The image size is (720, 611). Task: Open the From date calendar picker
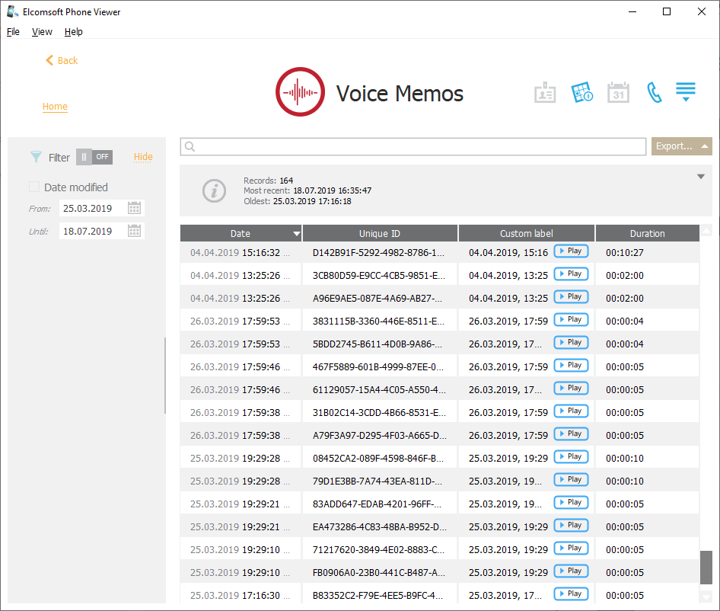134,208
